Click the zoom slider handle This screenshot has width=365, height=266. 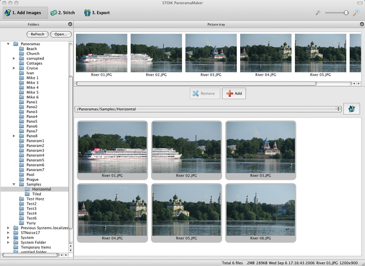346,13
